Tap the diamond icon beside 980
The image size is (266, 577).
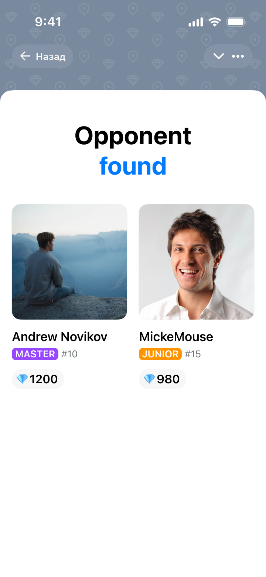149,379
